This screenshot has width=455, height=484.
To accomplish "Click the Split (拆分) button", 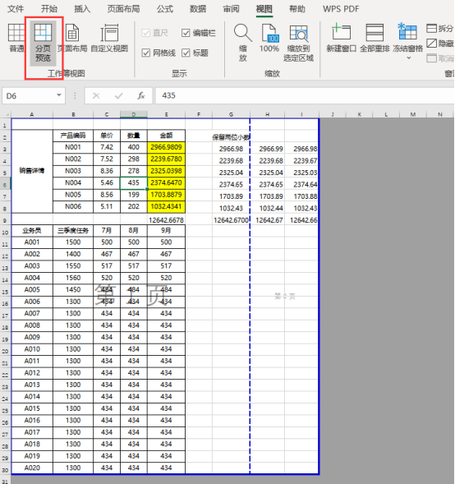I will pyautogui.click(x=440, y=29).
